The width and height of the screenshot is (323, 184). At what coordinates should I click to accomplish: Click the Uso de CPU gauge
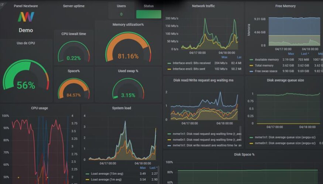click(x=26, y=76)
